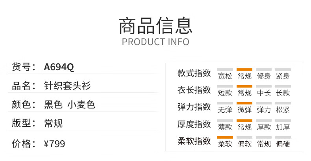Click the 小麦色 color option
This screenshot has height=161, width=311.
81,104
